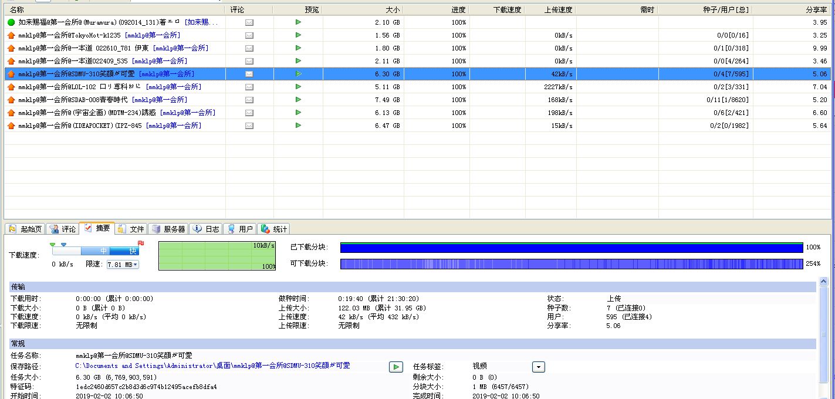Click the preview play icon for the 1.56 GB task
835x399 pixels.
pos(299,35)
